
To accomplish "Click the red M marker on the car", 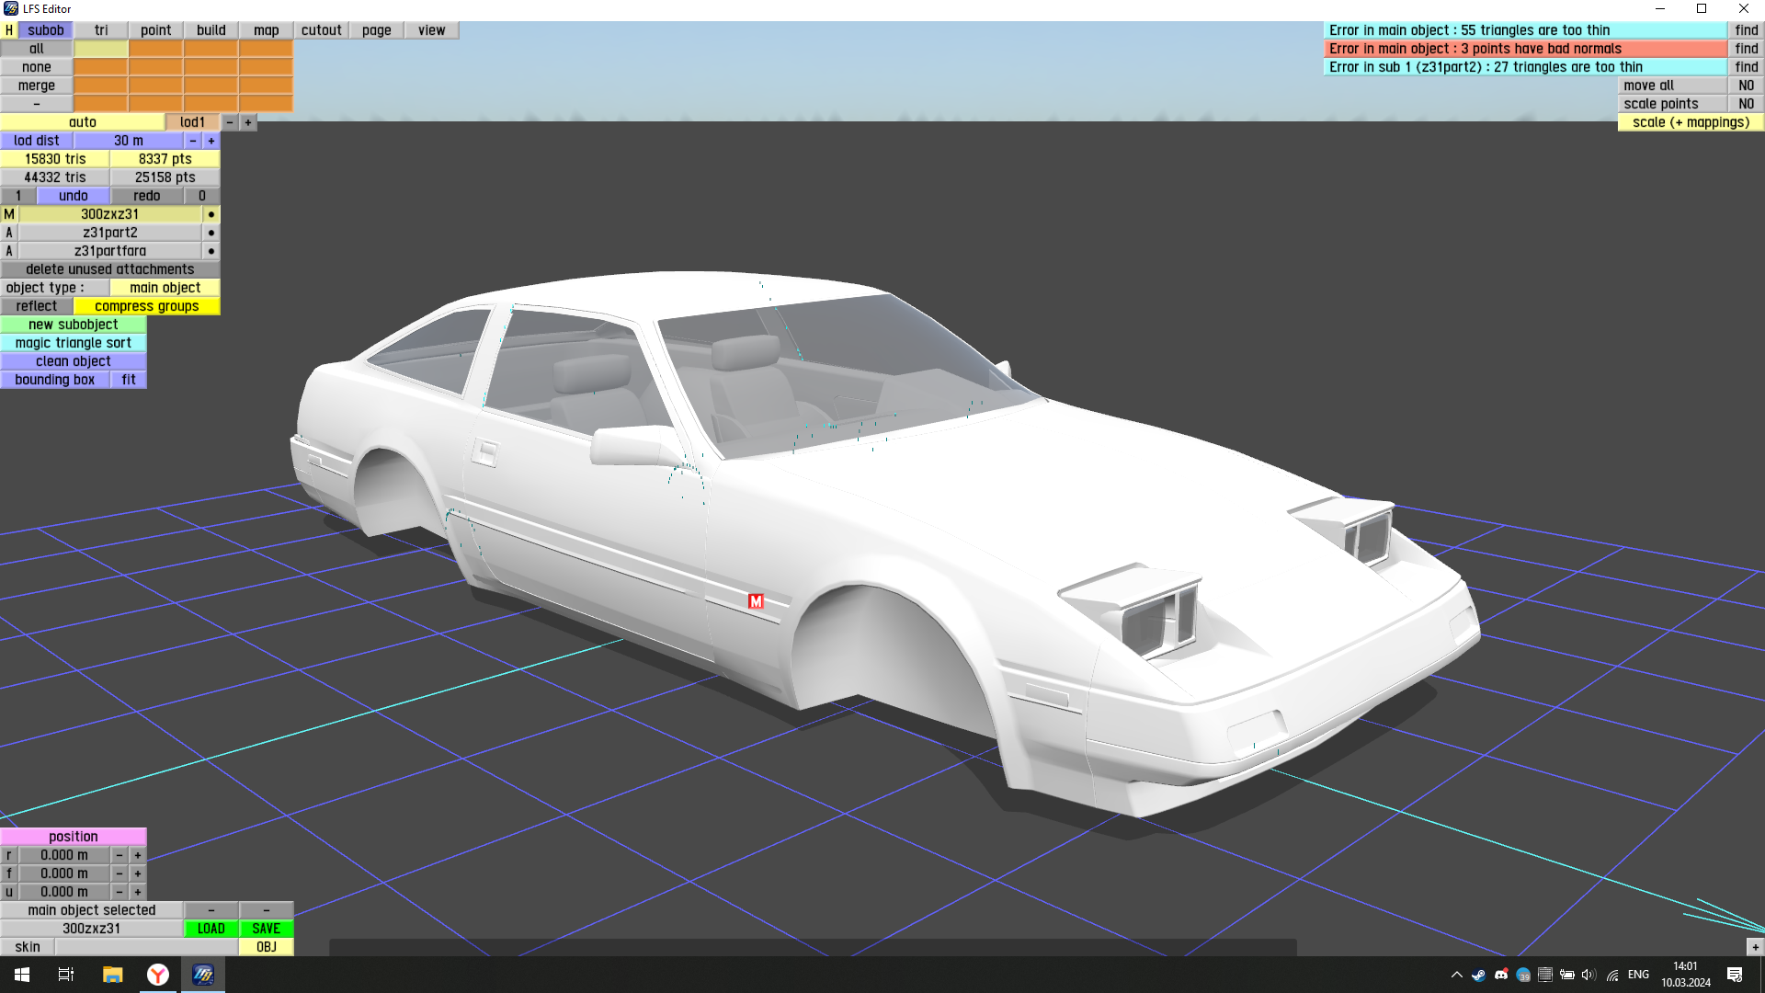I will tap(756, 601).
